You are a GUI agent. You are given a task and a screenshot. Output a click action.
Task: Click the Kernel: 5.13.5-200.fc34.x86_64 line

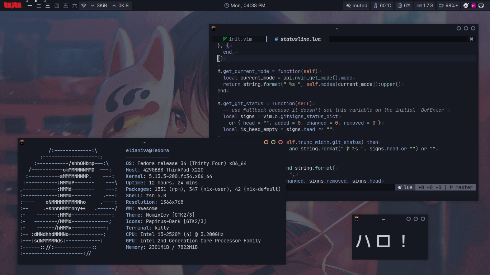point(169,176)
